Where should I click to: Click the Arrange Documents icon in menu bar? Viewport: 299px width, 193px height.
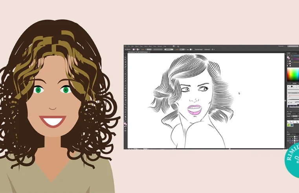[x=174, y=46]
